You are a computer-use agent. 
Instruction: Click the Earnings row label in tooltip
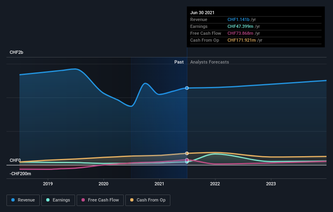coord(199,26)
